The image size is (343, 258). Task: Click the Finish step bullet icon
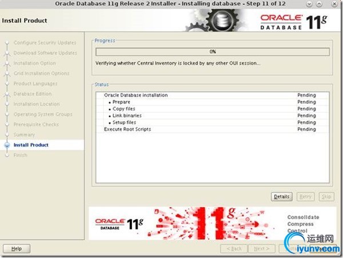tap(7, 155)
